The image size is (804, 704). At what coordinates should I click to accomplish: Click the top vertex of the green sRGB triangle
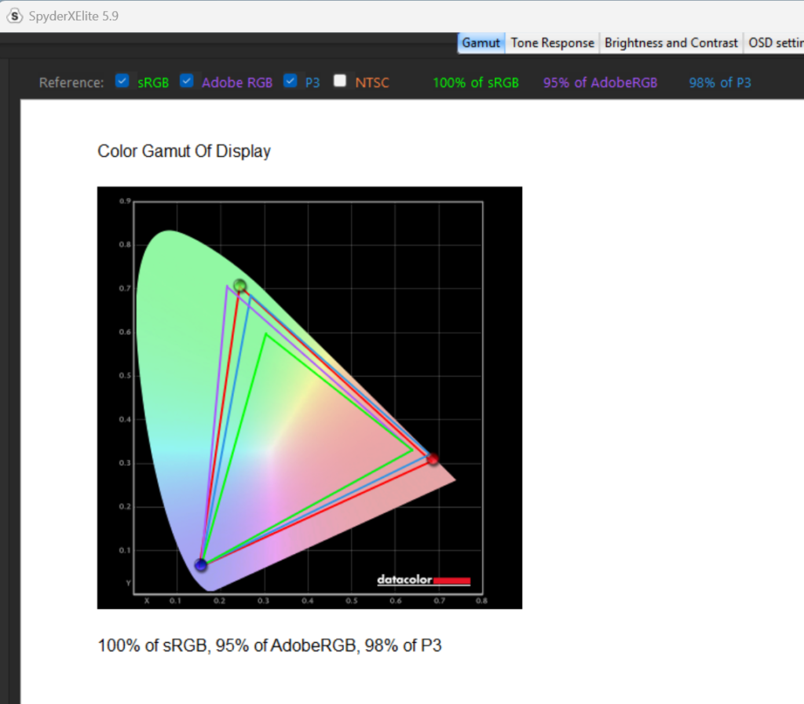(x=266, y=334)
